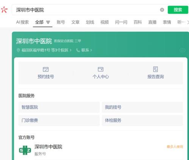This screenshot has width=189, height=160.
Task: Open the 体检服务 service
Action: [x=142, y=120]
